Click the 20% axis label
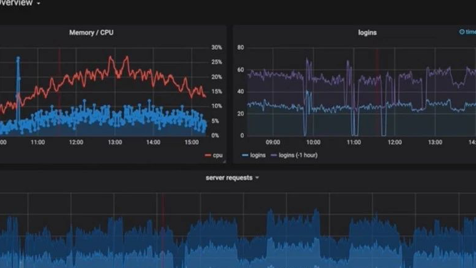 tap(216, 77)
